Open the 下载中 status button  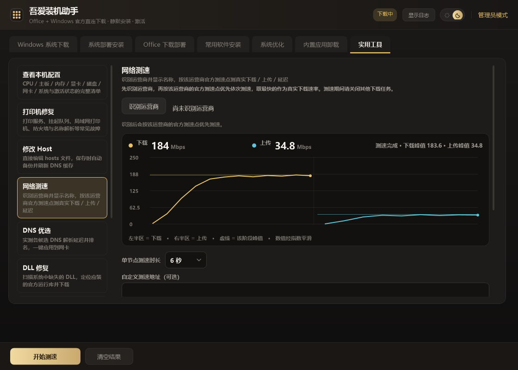[385, 14]
